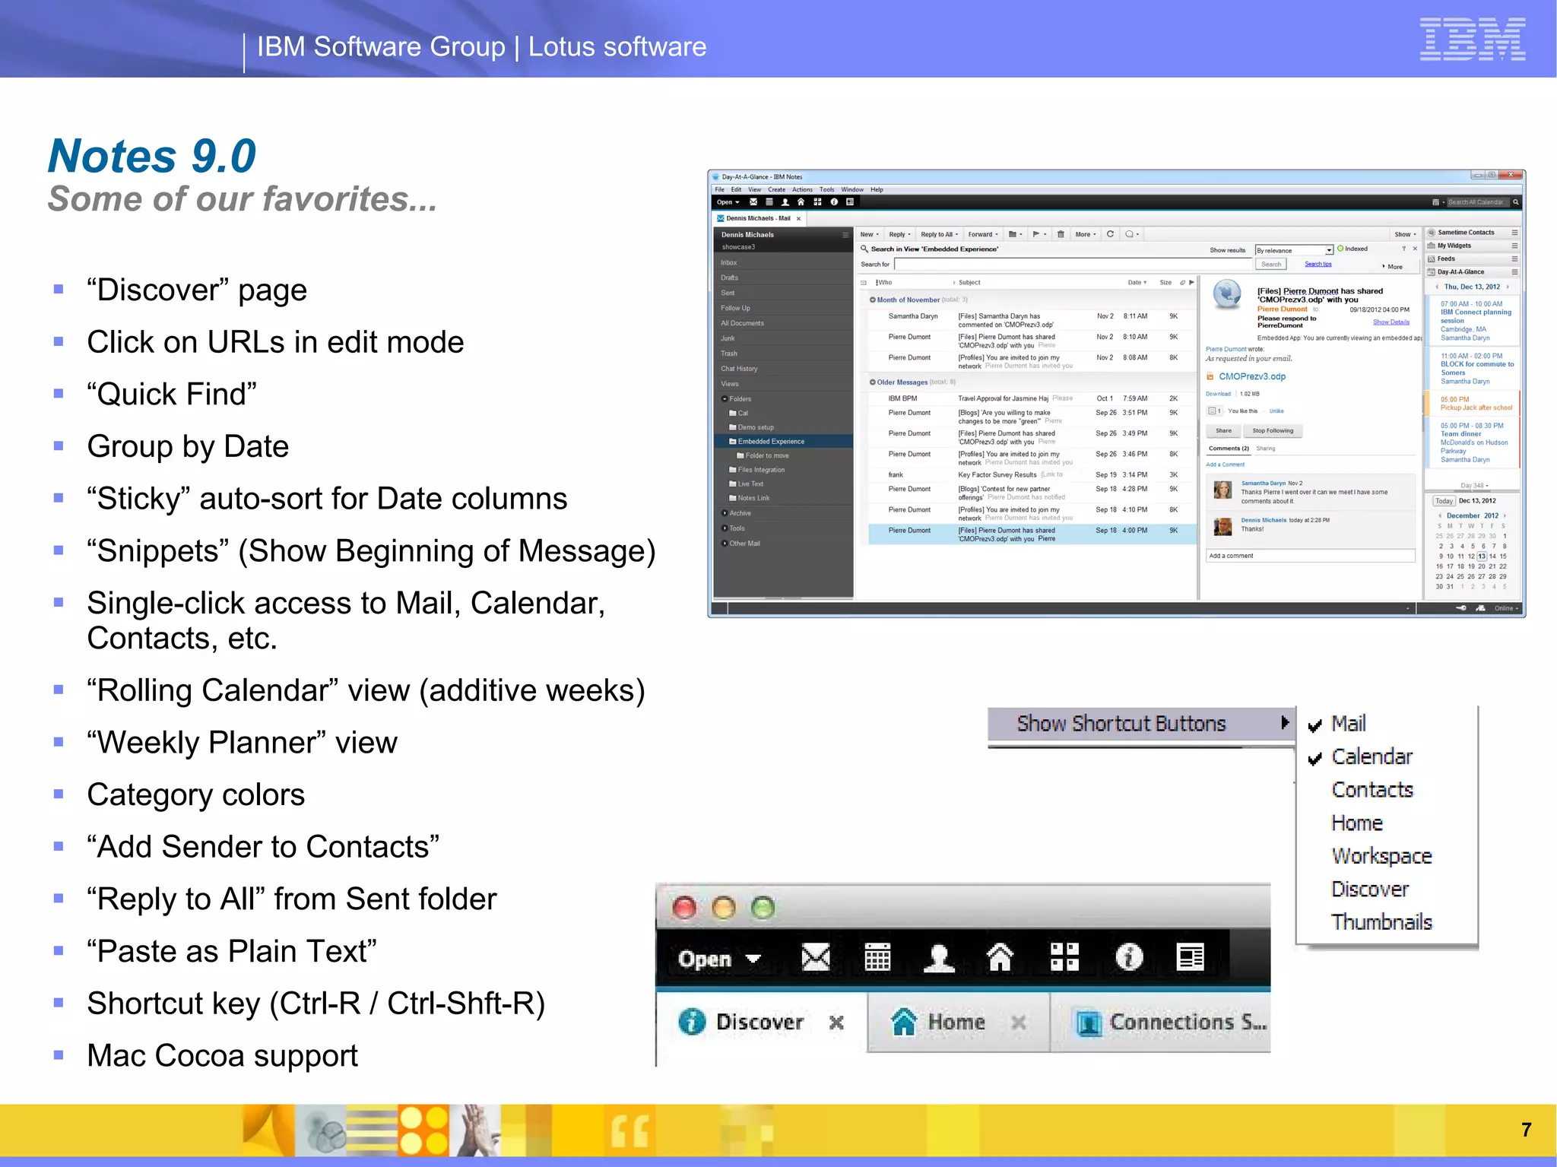
Task: Click the Day-At-A-Glance panel menu icon
Action: pyautogui.click(x=1514, y=271)
